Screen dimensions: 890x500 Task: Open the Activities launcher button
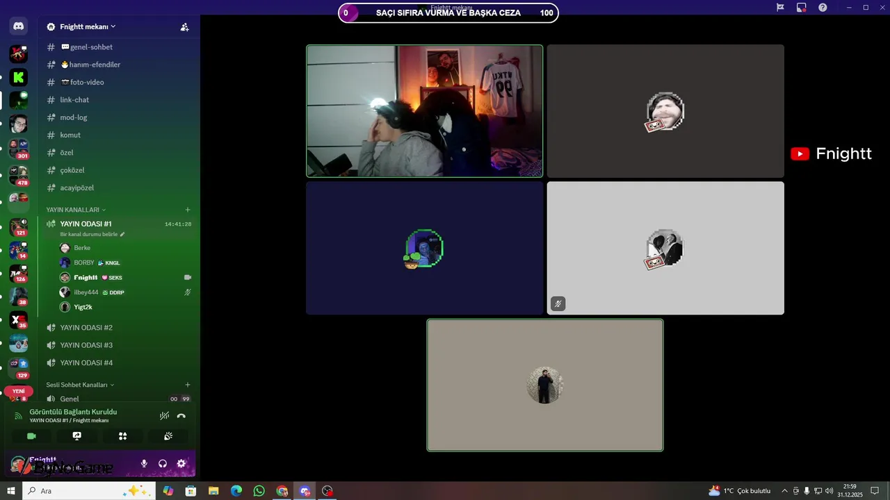122,436
